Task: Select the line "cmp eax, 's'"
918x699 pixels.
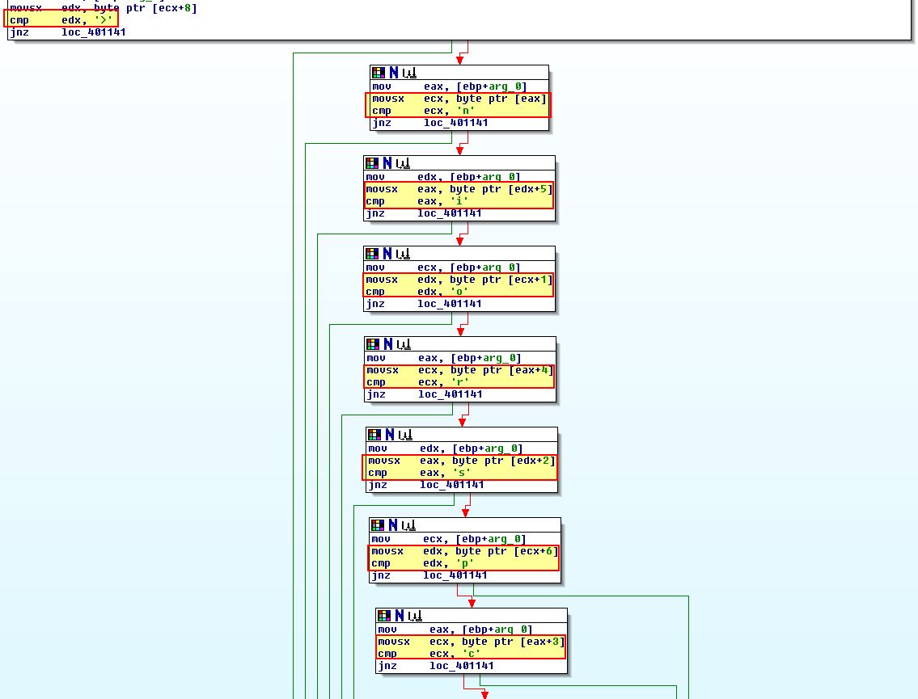Action: (x=420, y=474)
